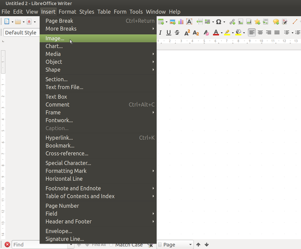Screen dimensions: 301x249
Task: Close the Find toolbar with red X
Action: click(x=7, y=244)
